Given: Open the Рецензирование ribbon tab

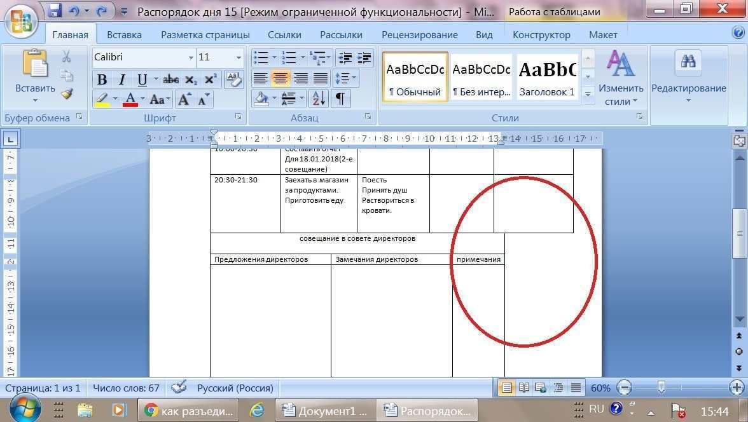Looking at the screenshot, I should pyautogui.click(x=420, y=34).
